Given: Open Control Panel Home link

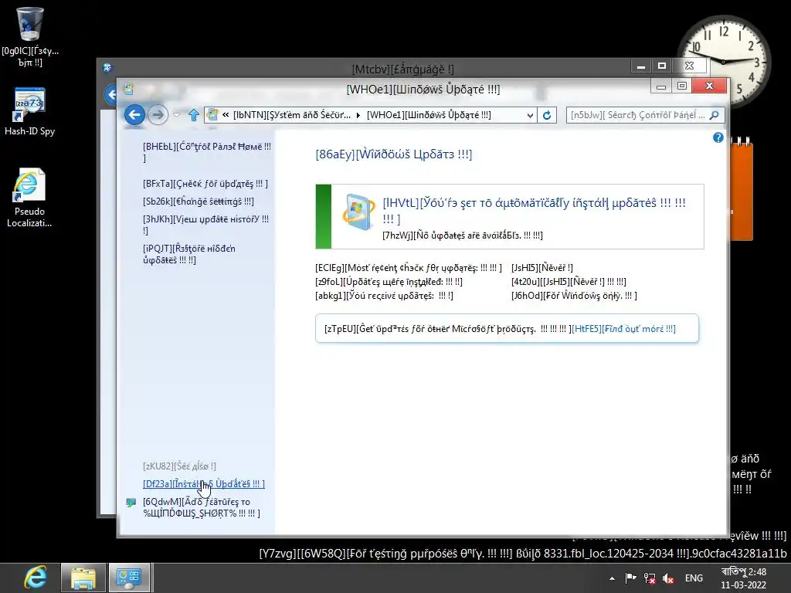Looking at the screenshot, I should click(207, 152).
